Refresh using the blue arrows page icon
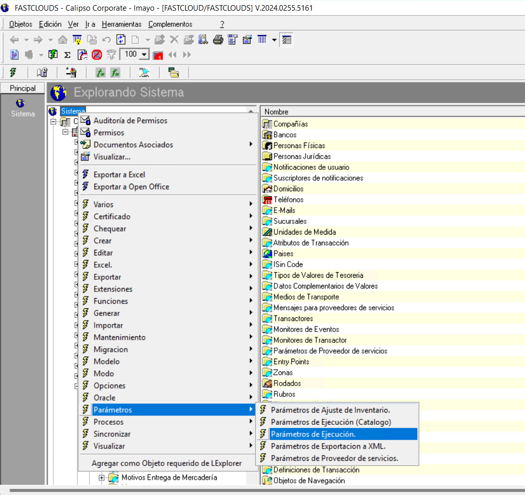525x495 pixels. 121,40
